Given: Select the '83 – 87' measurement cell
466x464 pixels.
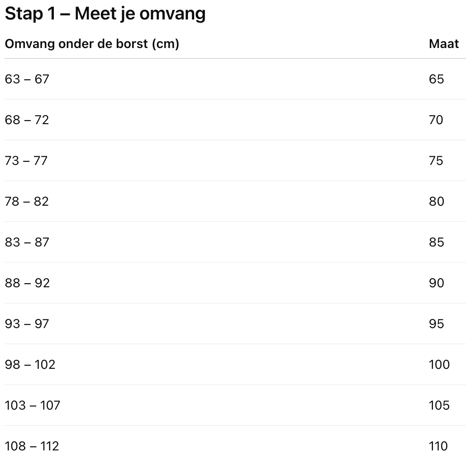Looking at the screenshot, I should [x=27, y=242].
